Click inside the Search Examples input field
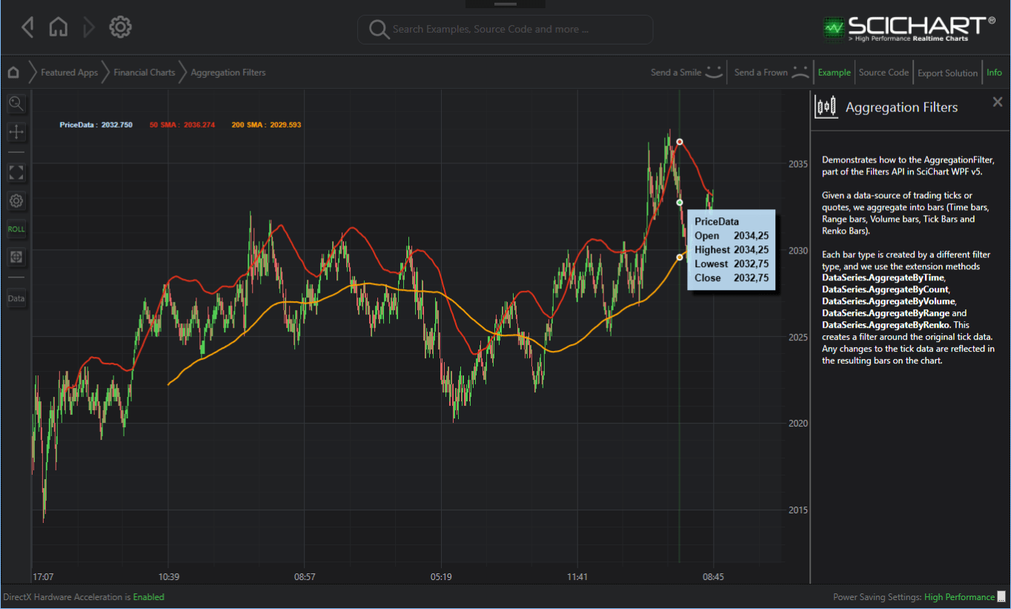The height and width of the screenshot is (609, 1011). 505,30
